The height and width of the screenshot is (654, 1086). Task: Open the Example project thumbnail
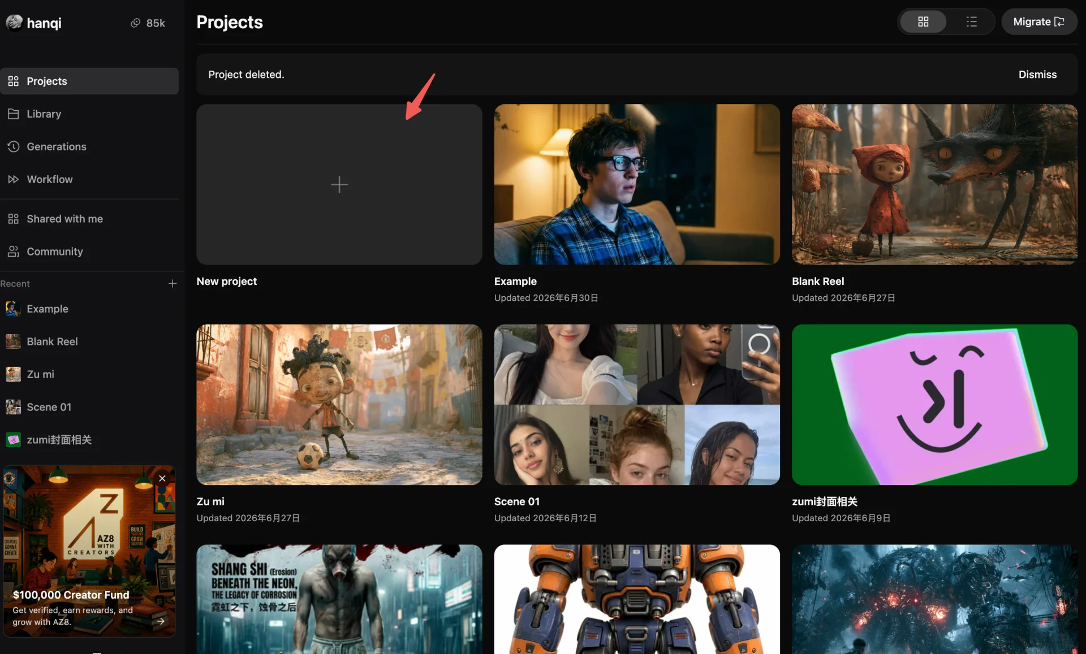pos(637,184)
